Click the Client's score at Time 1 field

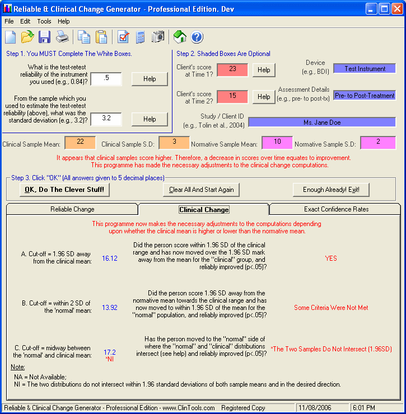coord(232,69)
